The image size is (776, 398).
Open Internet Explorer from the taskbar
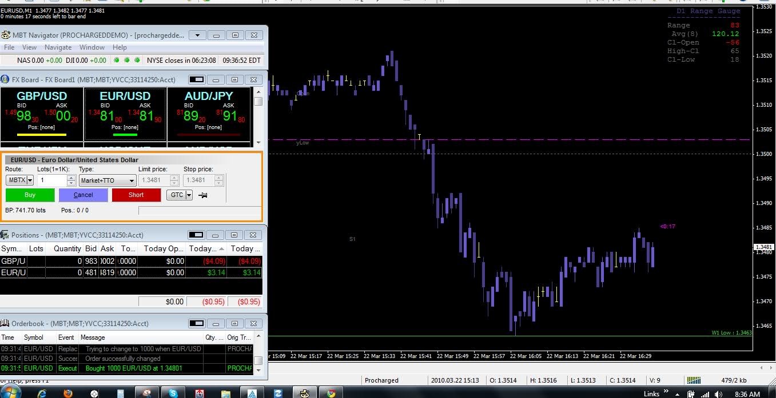pos(42,393)
